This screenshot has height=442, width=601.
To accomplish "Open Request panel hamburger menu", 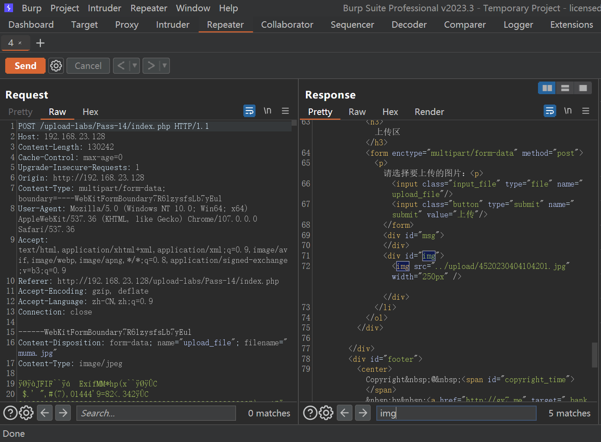I will [285, 111].
